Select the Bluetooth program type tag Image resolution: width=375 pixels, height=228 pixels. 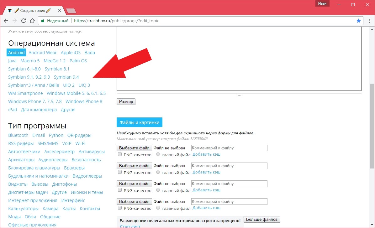coord(18,135)
